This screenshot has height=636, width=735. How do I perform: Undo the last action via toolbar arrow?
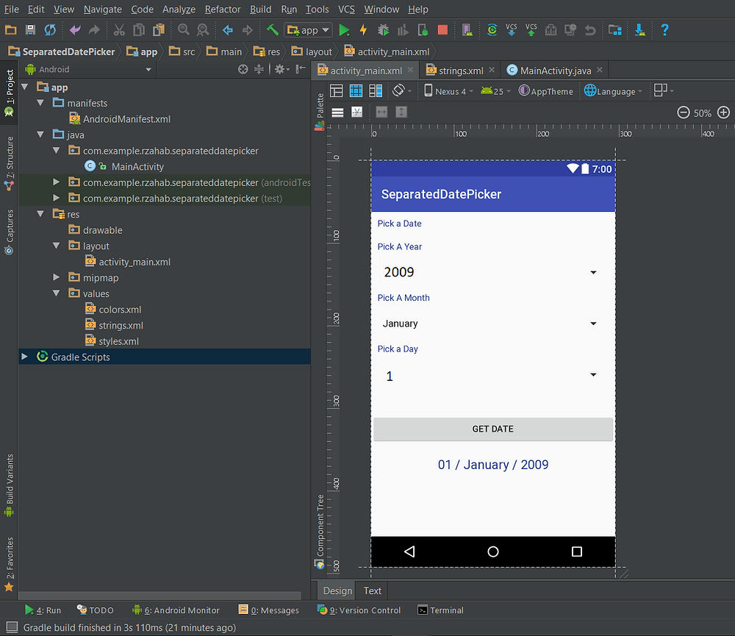pos(74,30)
